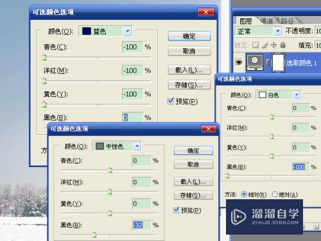Viewport: 321px width, 241px height.
Task: Switch to the 通道 tab
Action: coord(267,21)
